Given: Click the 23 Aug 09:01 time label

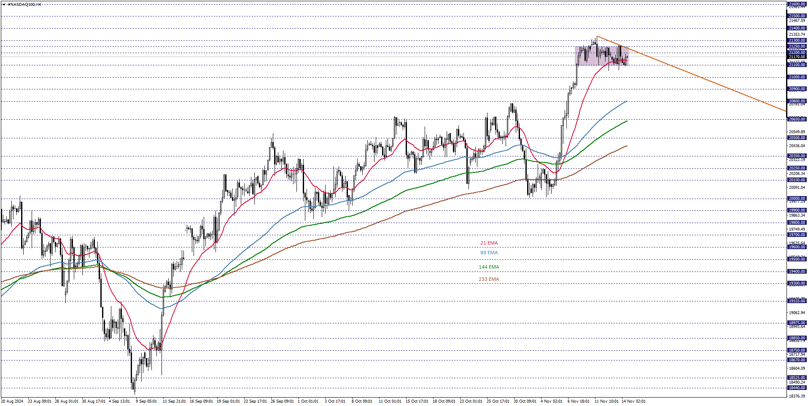Looking at the screenshot, I should [40, 401].
